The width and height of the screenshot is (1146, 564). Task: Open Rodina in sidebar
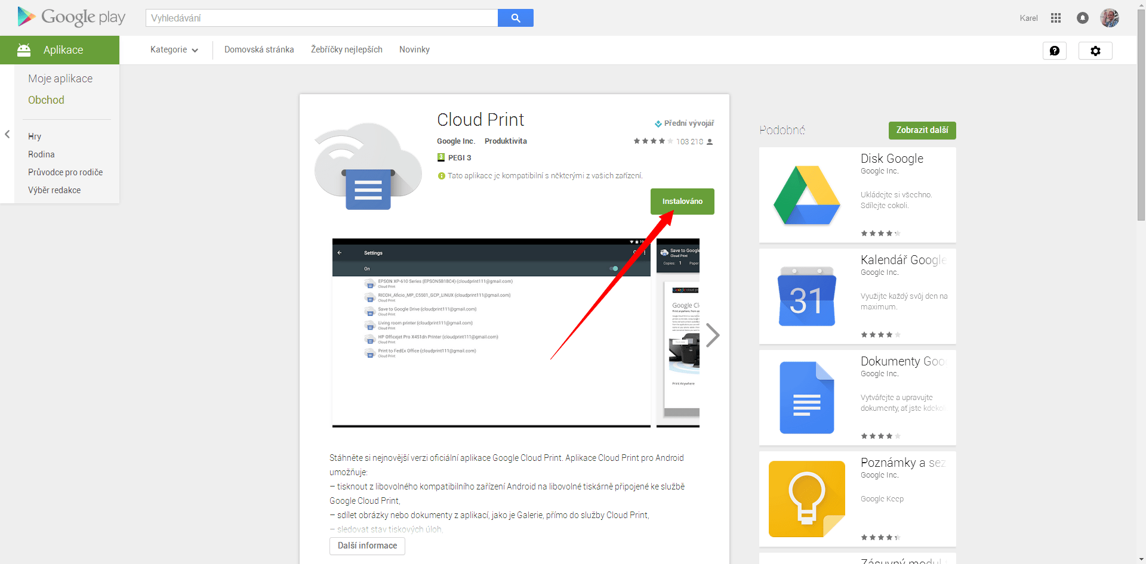pos(41,154)
